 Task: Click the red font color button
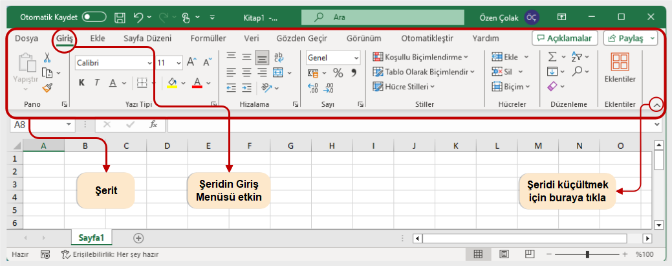197,83
